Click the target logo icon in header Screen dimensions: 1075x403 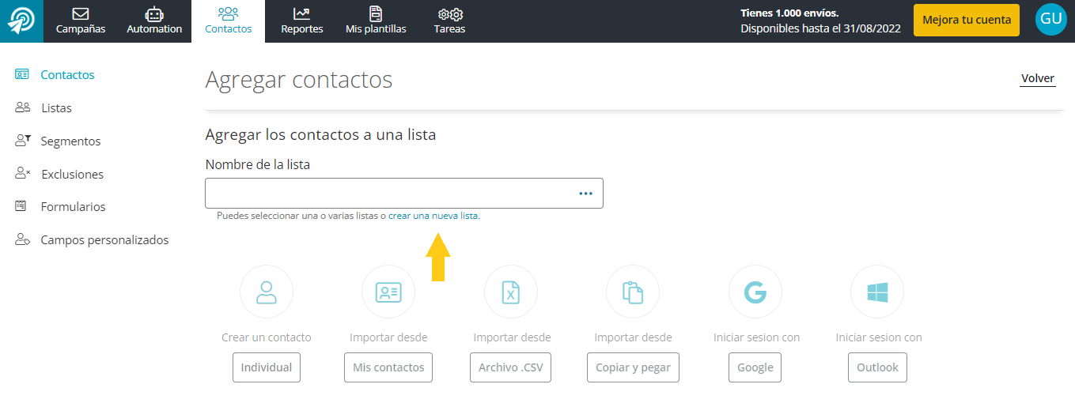(x=21, y=21)
